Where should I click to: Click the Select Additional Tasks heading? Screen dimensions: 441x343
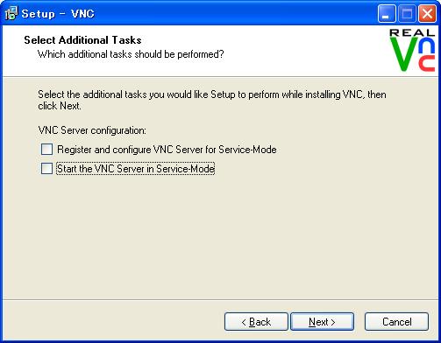click(82, 40)
